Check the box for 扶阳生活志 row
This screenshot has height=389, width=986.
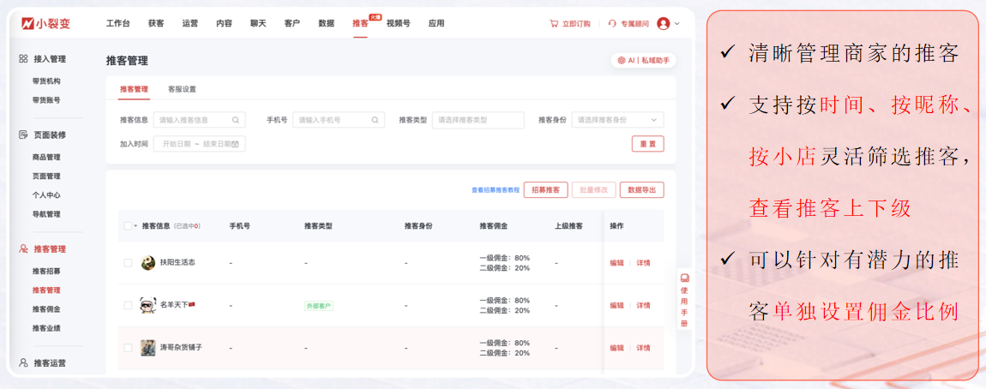pyautogui.click(x=128, y=263)
